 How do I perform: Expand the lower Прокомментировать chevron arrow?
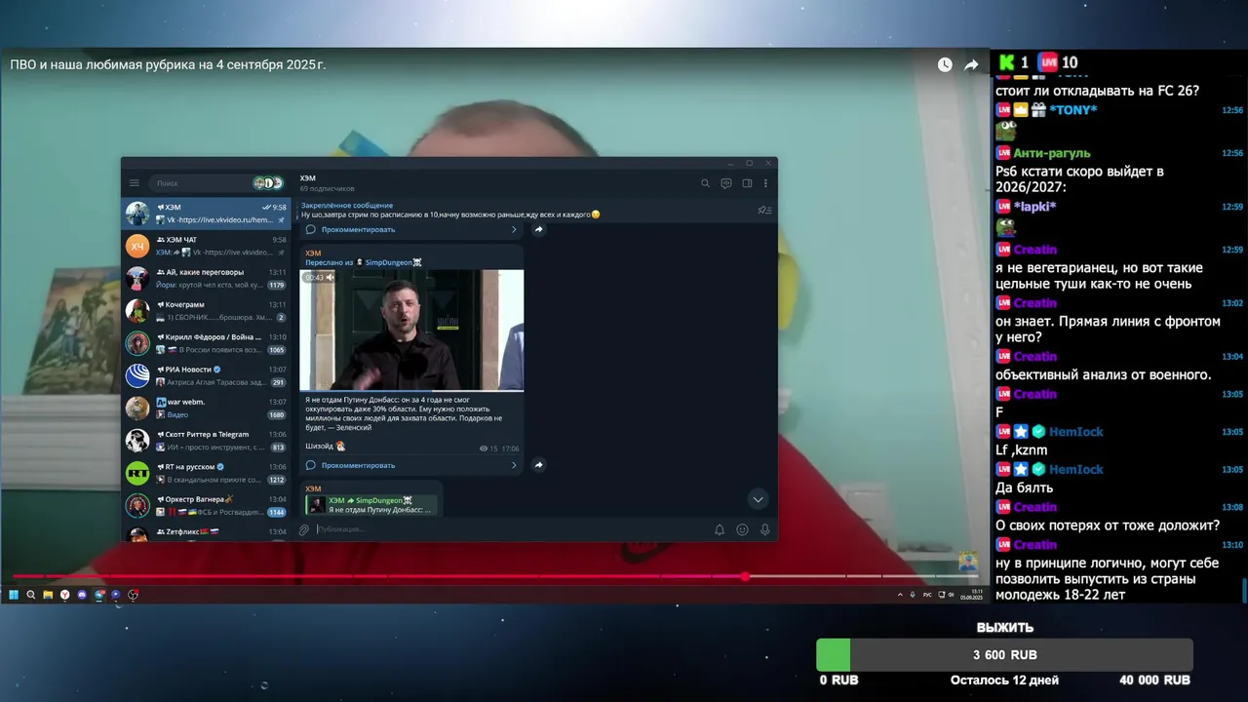[514, 465]
